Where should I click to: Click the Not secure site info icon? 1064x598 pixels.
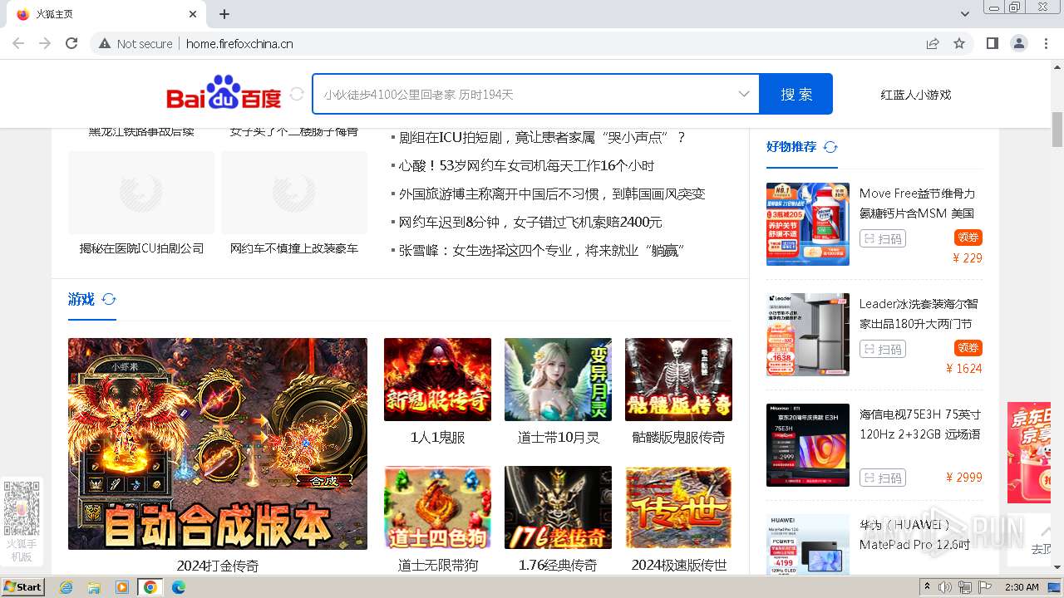(105, 43)
